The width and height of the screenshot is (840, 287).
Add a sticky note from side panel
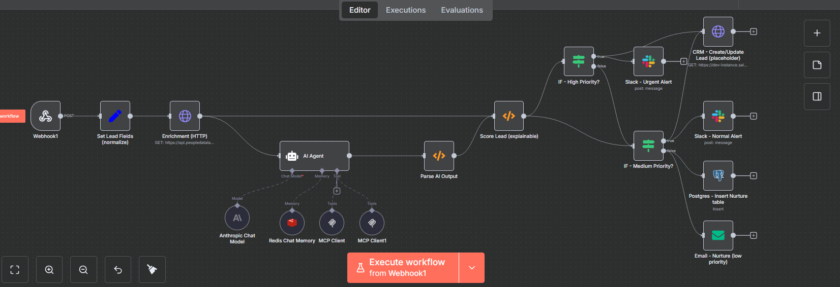(817, 64)
